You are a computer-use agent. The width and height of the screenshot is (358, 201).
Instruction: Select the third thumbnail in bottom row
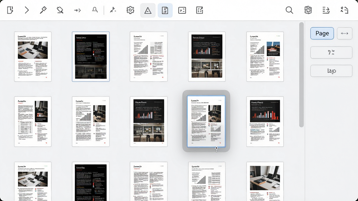click(x=149, y=181)
